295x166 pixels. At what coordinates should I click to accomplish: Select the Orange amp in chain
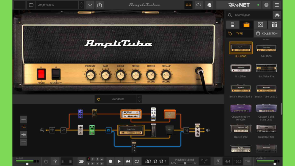pyautogui.click(x=131, y=114)
